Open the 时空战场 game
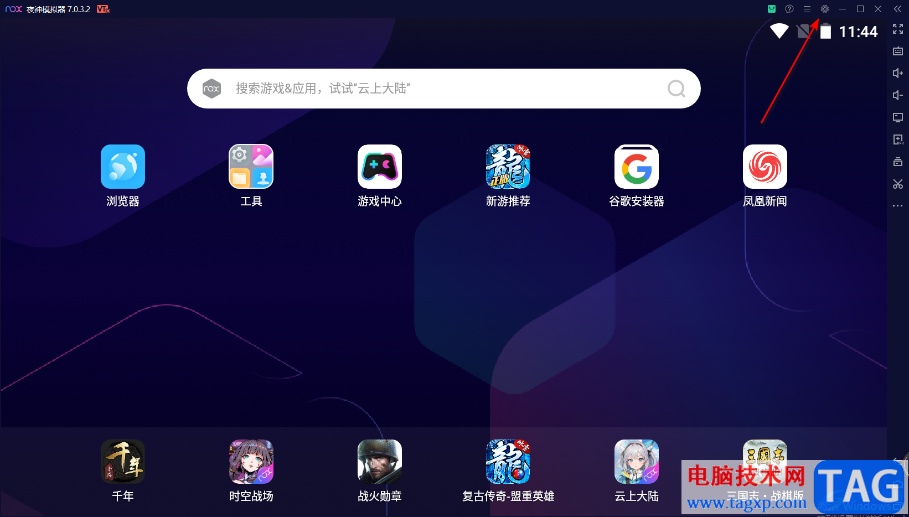Screen dimensions: 909x517 point(251,471)
